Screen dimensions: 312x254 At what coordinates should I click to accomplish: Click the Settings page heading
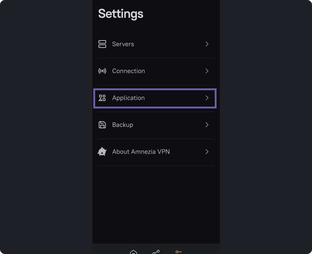(121, 14)
